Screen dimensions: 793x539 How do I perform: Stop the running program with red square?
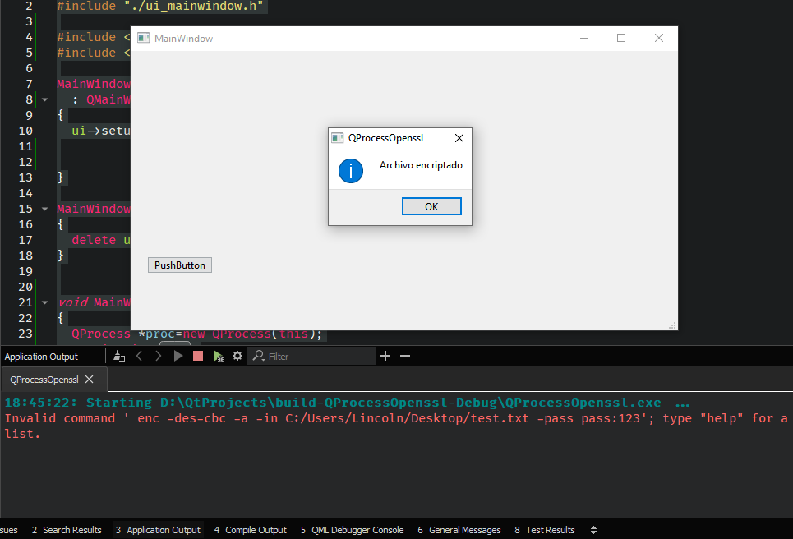[x=198, y=356]
